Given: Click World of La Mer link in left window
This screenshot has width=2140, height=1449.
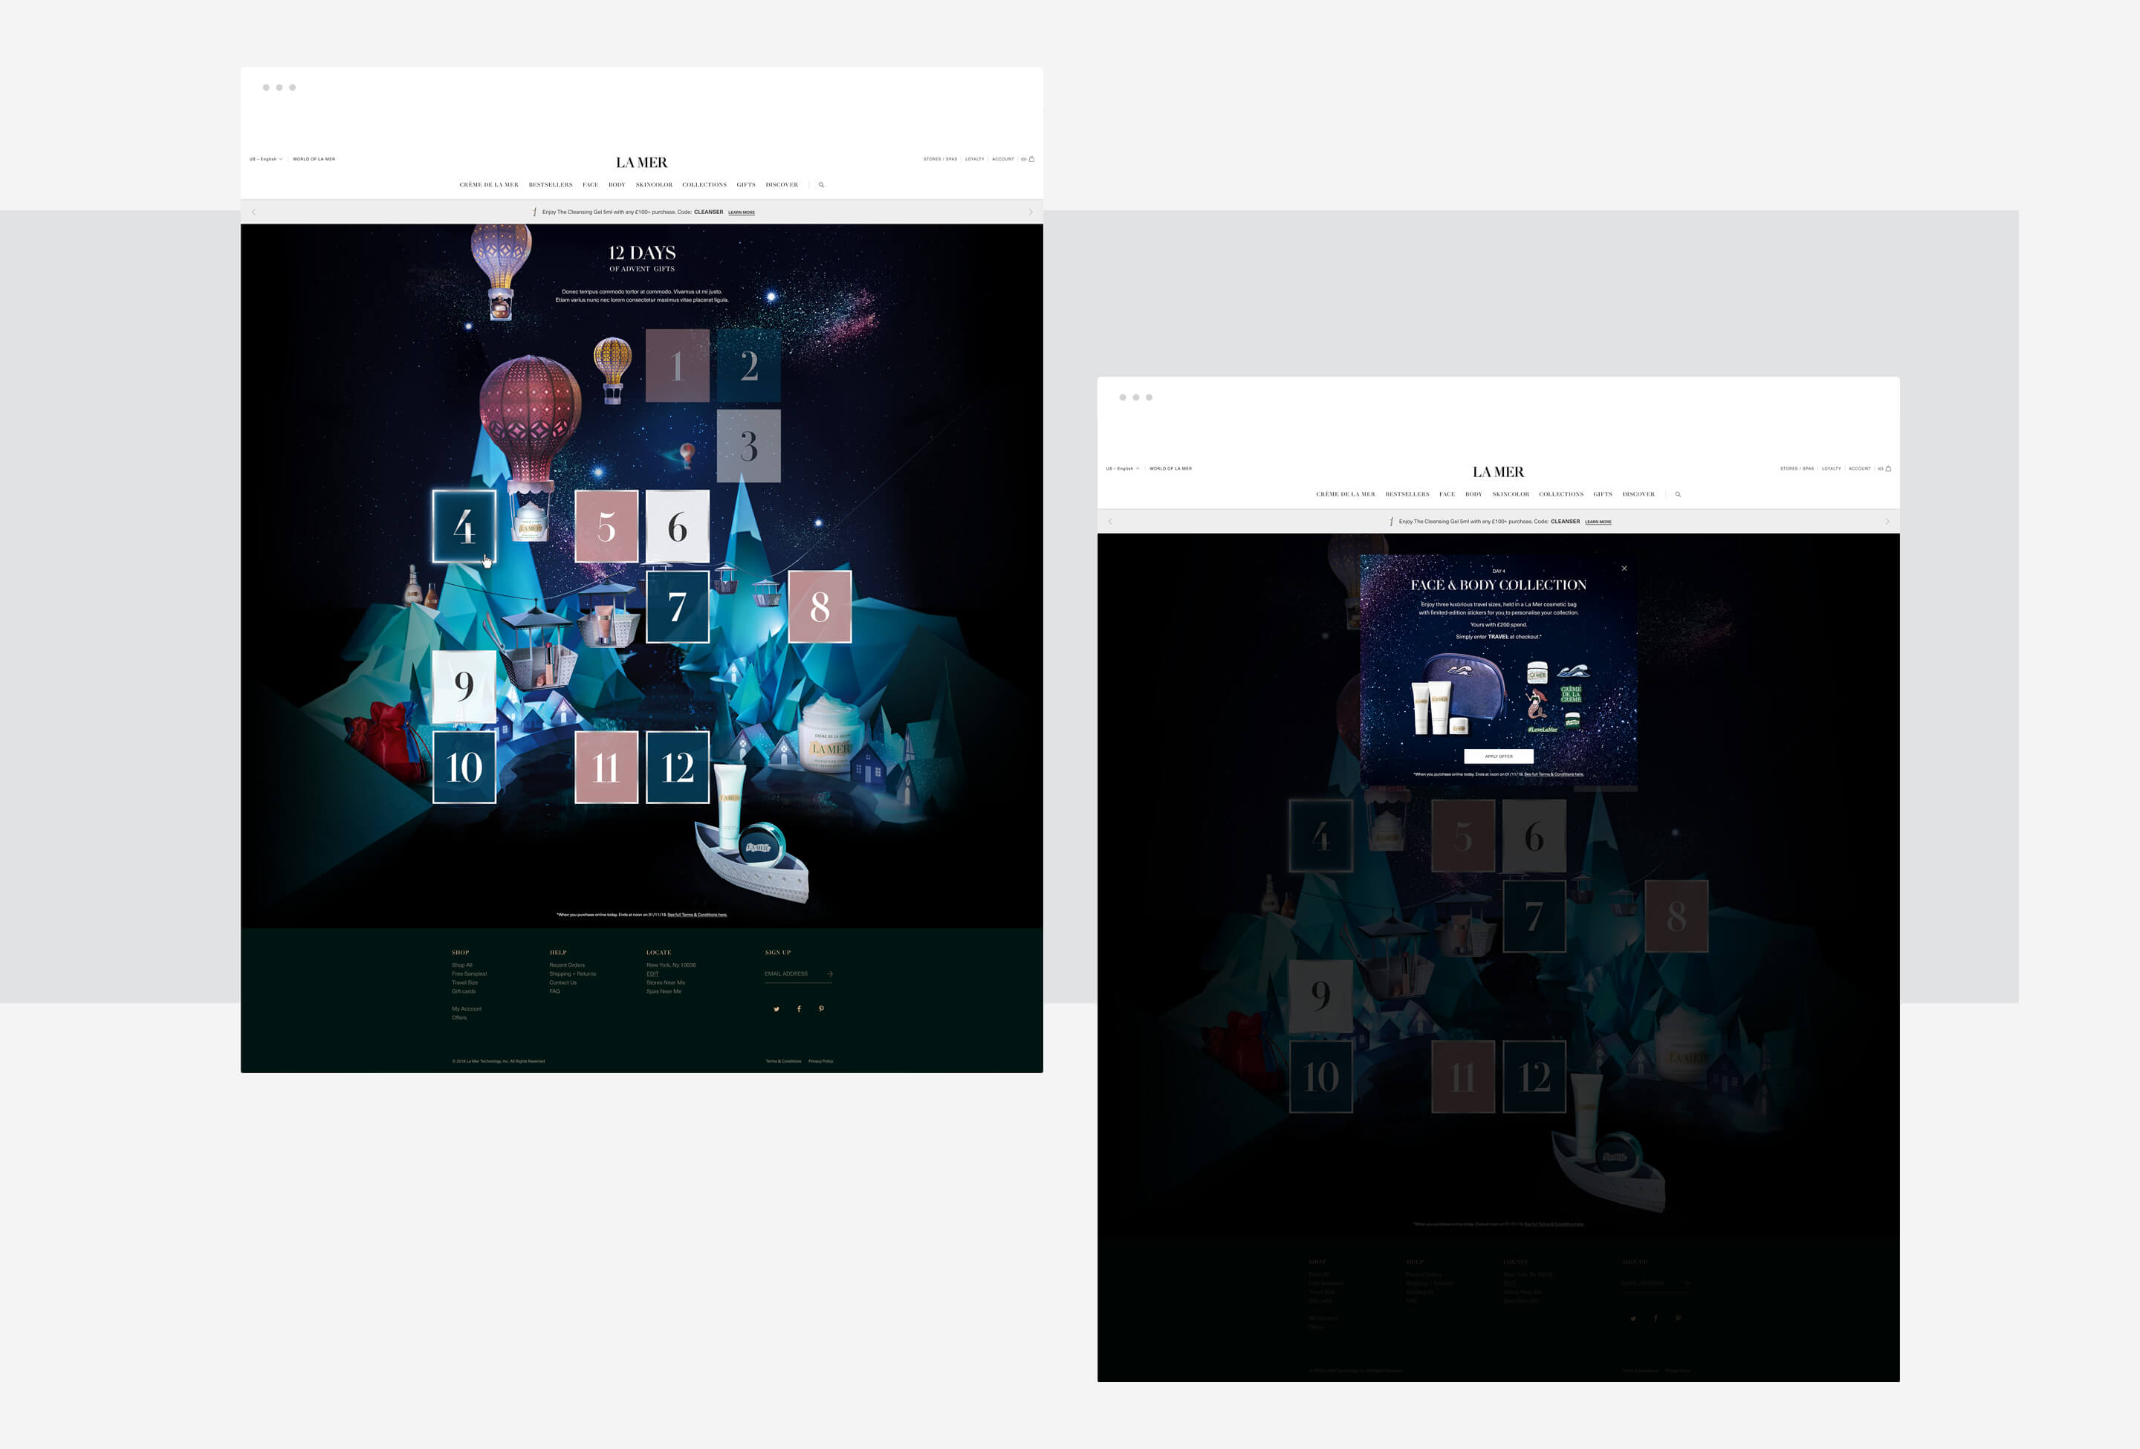Looking at the screenshot, I should point(314,159).
